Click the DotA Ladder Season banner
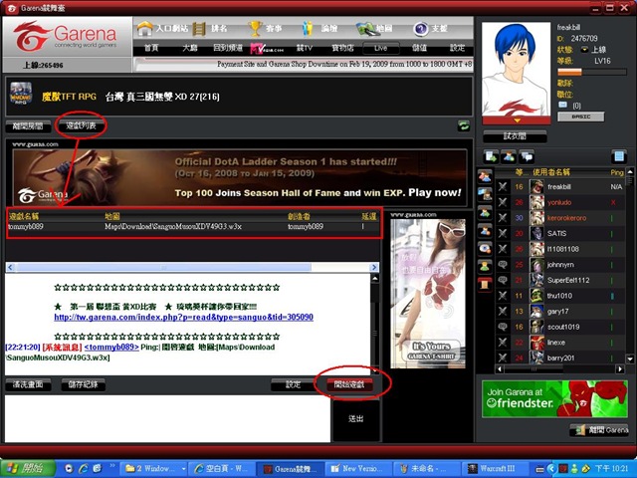The image size is (637, 478). tap(240, 177)
